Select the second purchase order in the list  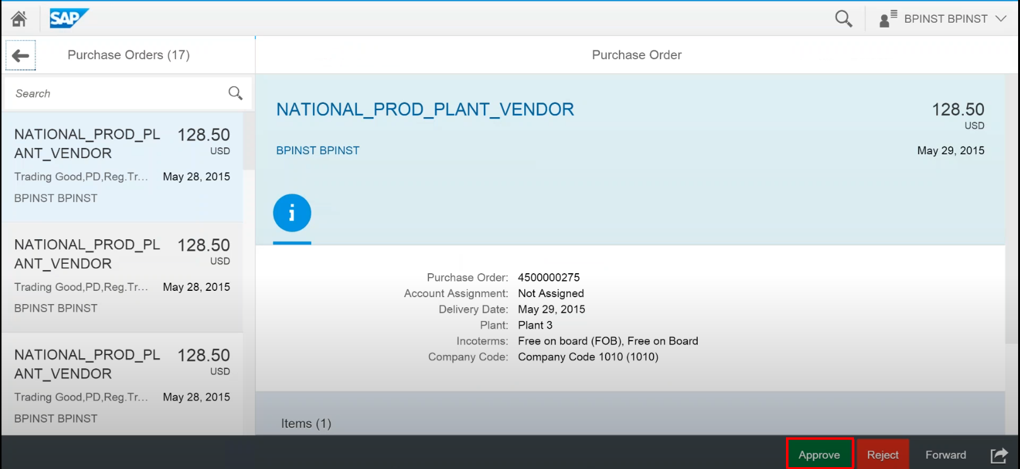122,276
